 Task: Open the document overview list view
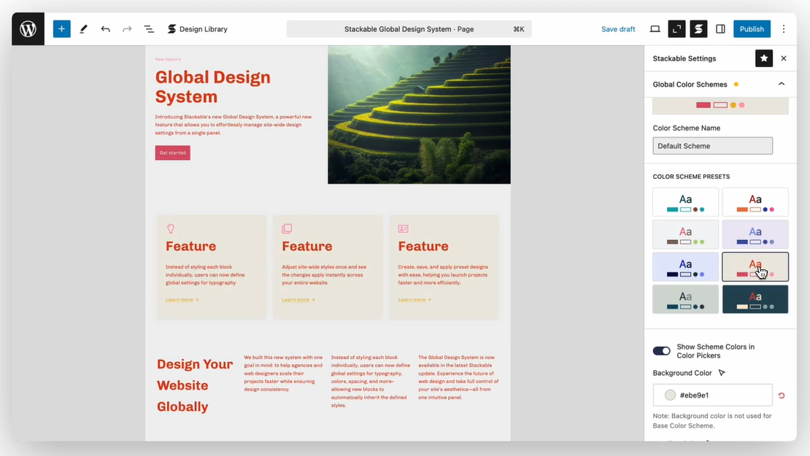click(x=149, y=28)
